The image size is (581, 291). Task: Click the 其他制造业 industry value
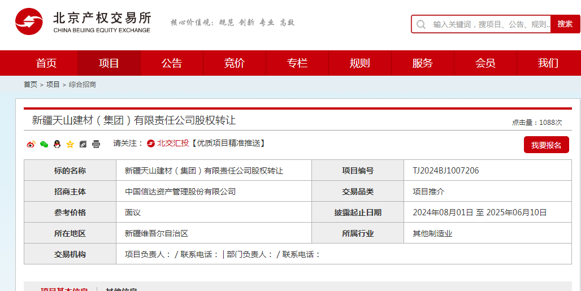[x=432, y=233]
